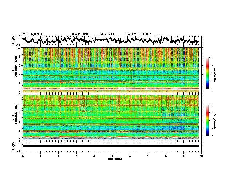
Task: Click the time axis tick label "0"
Action: pos(23,156)
